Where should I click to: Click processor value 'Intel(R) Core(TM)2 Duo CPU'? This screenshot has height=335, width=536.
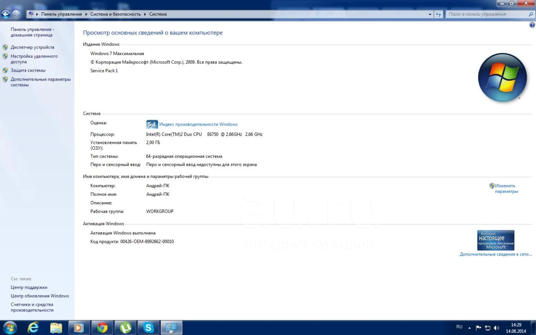pos(174,134)
